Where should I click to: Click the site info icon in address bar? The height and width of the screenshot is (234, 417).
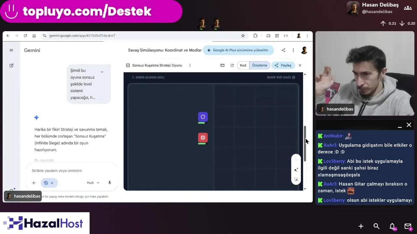point(45,36)
